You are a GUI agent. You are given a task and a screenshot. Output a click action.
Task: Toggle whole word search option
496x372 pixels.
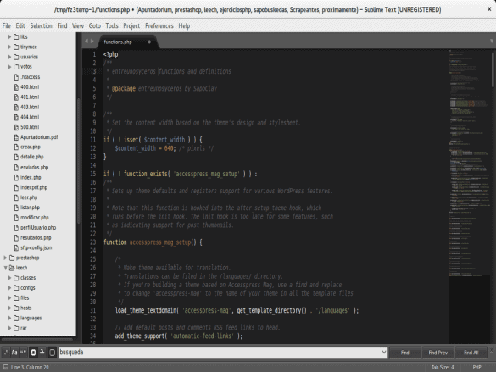[x=24, y=353]
